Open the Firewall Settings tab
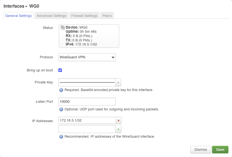Viewport: 232px width, 157px height. pyautogui.click(x=84, y=16)
